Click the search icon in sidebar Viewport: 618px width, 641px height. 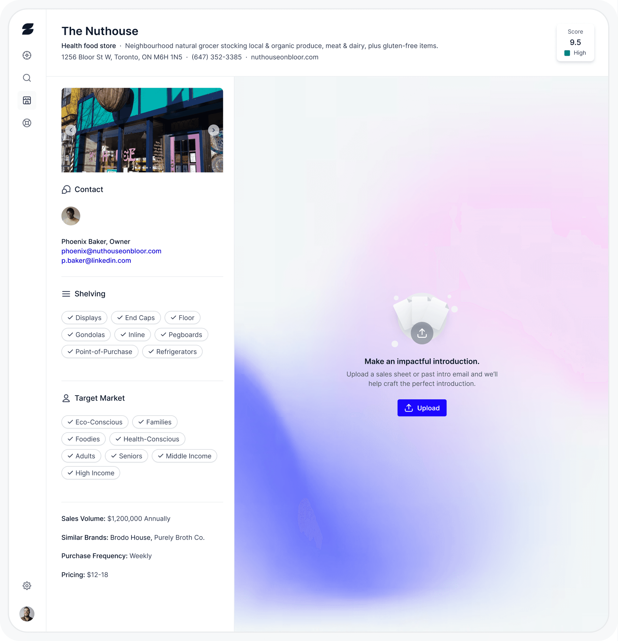coord(26,77)
